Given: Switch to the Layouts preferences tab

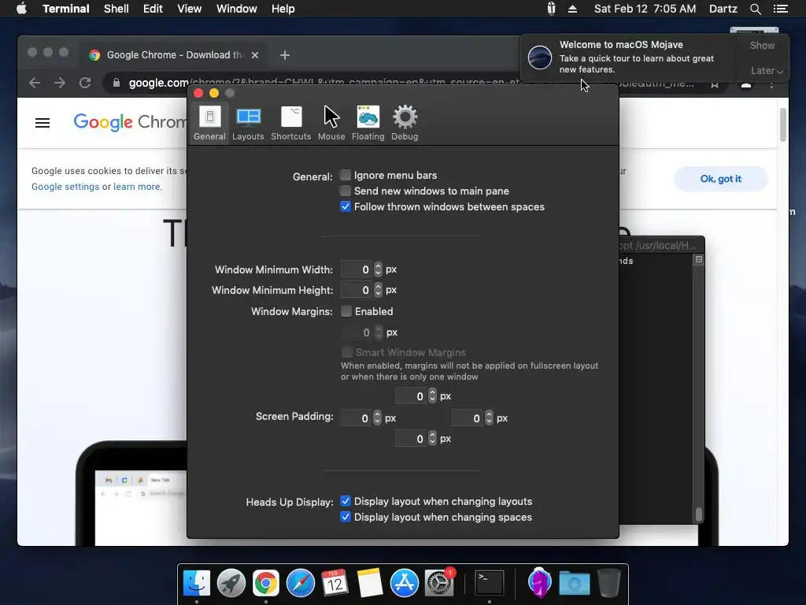Looking at the screenshot, I should pos(248,123).
